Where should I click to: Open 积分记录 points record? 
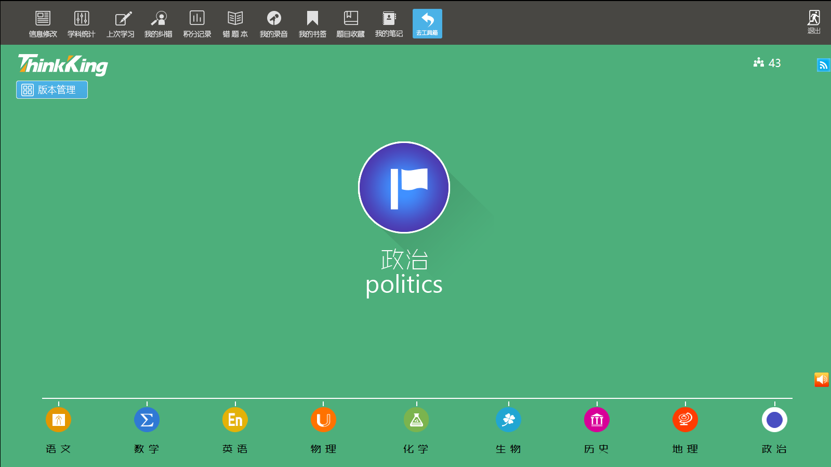(x=197, y=24)
